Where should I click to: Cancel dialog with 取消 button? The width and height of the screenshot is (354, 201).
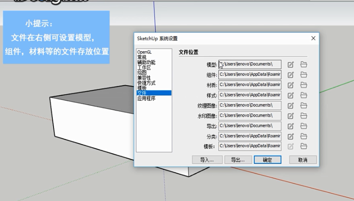pos(303,160)
